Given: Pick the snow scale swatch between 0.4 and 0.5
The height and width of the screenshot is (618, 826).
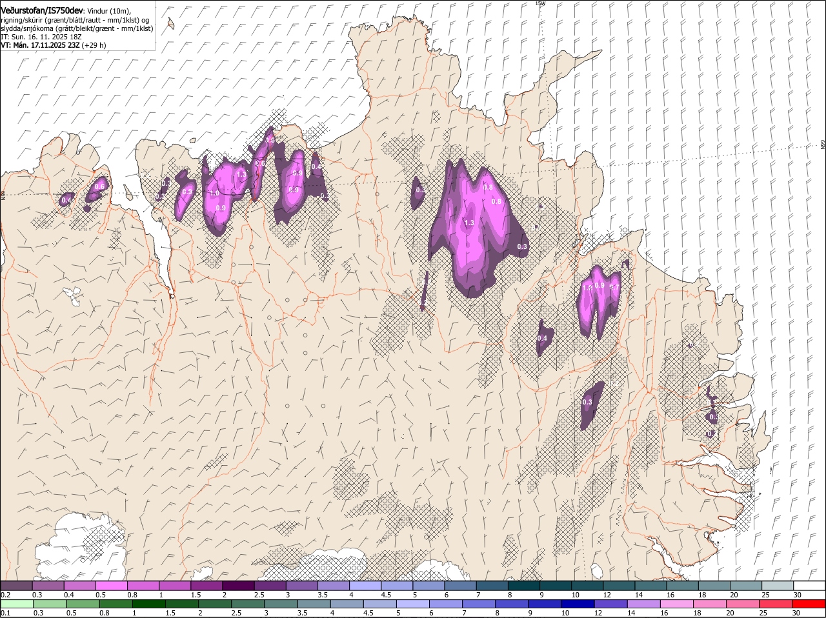Looking at the screenshot, I should (x=81, y=586).
